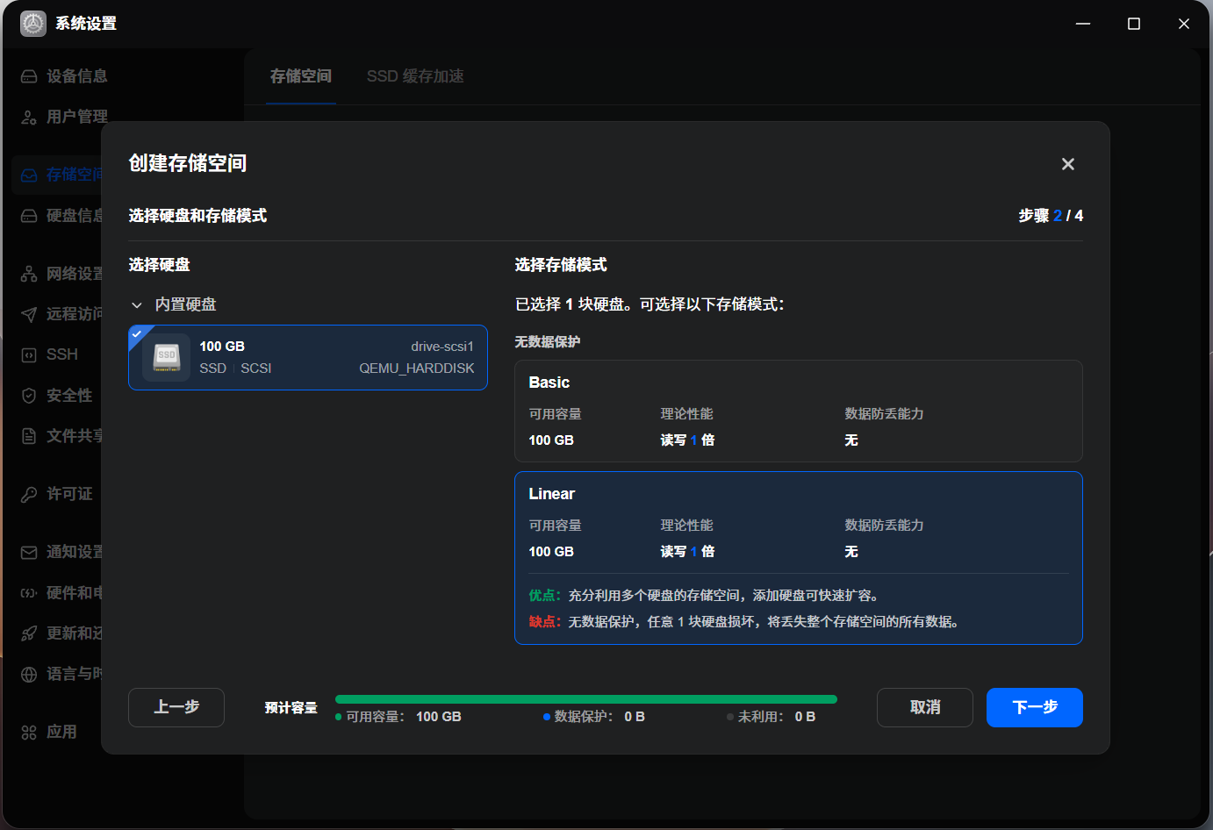1213x830 pixels.
Task: Click the SSD drive icon
Action: 167,357
